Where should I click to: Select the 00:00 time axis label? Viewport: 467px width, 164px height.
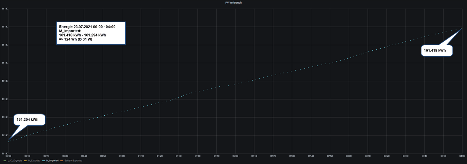click(9, 156)
